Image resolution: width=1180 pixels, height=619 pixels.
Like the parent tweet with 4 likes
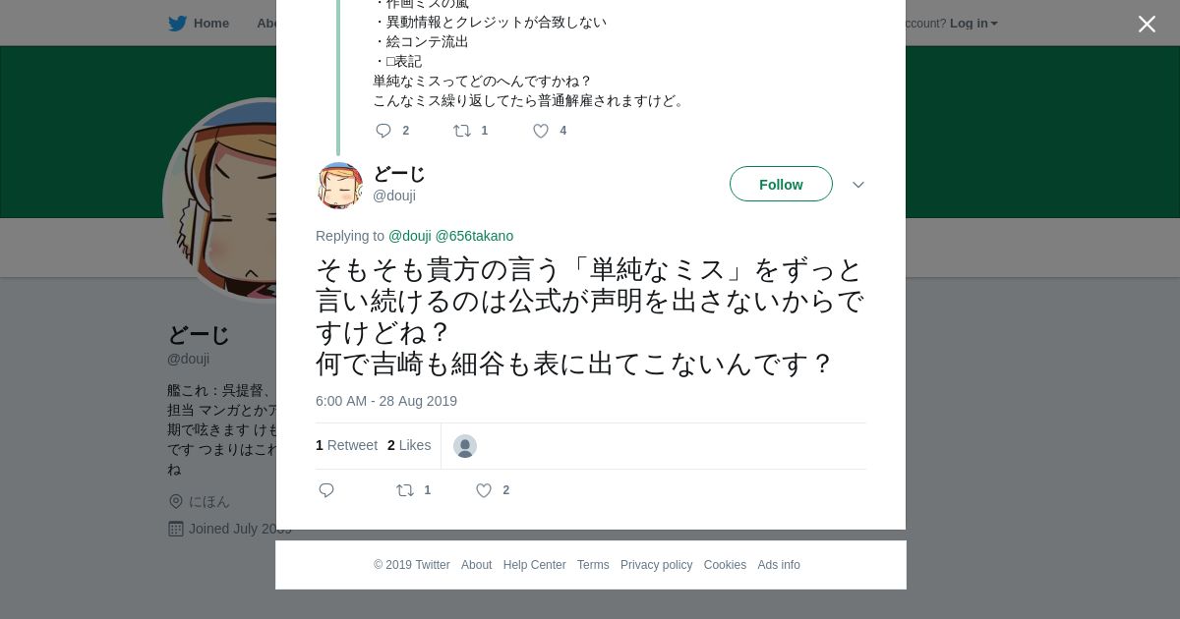(541, 131)
